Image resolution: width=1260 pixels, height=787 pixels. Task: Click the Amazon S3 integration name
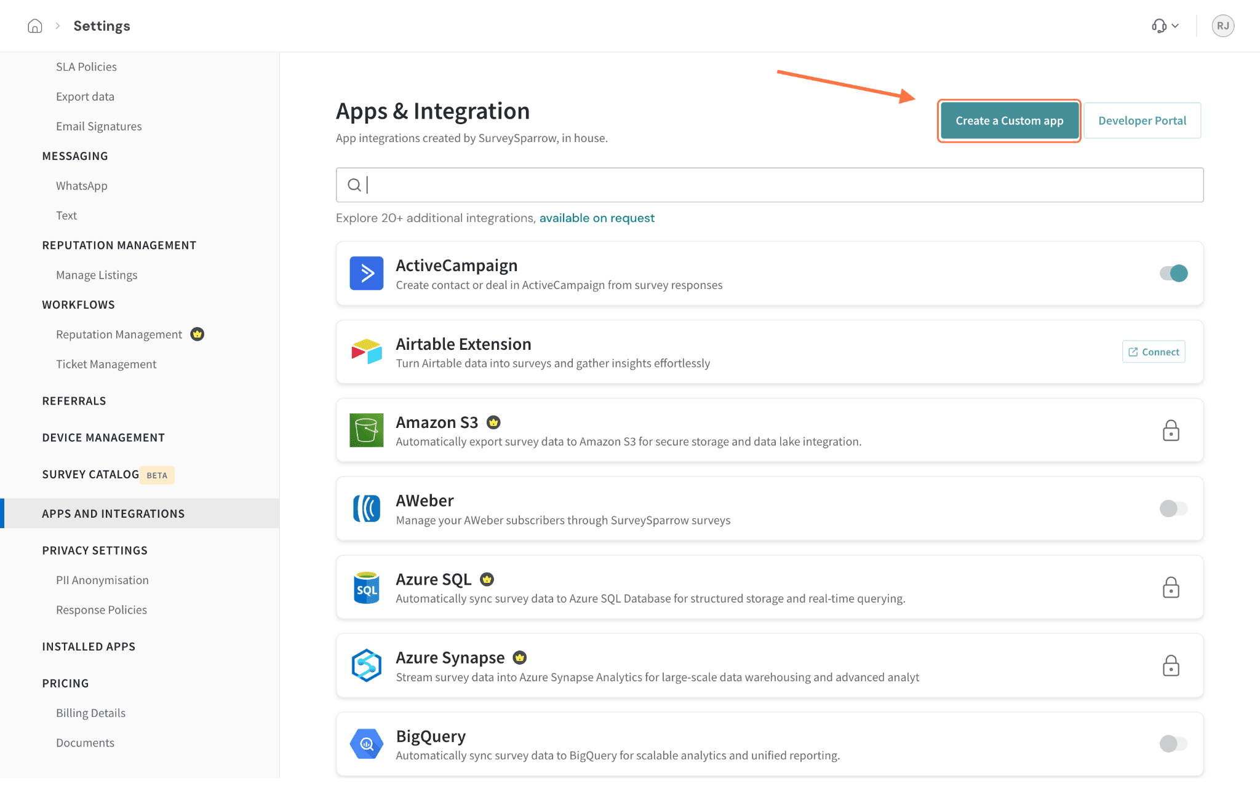(x=437, y=422)
